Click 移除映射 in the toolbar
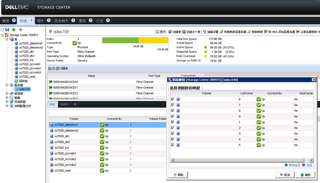The height and width of the screenshot is (183, 320). click(255, 32)
